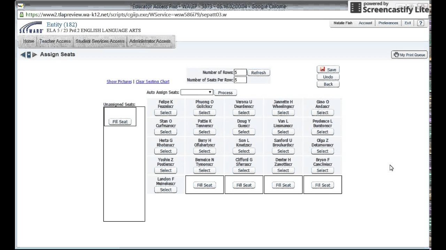Select Phuong O Golickscr's seat
Viewport: 446px width, 250px height.
(205, 113)
